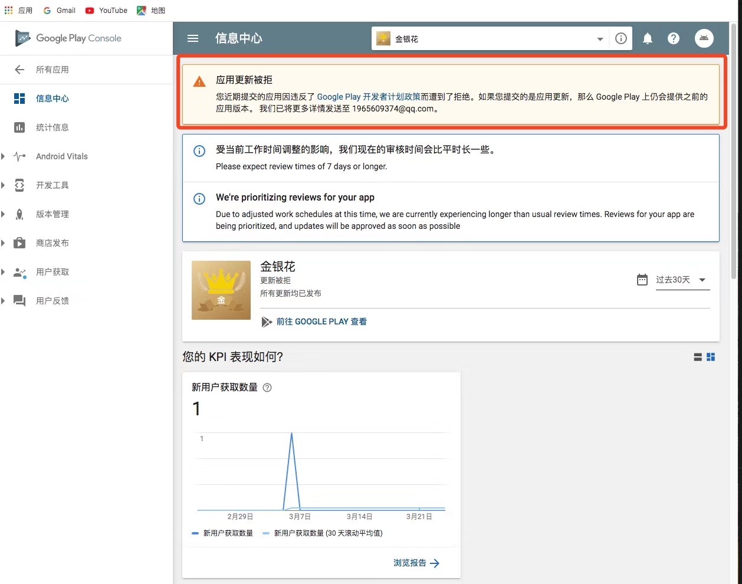The image size is (742, 584).
Task: Click 所有更新均已发布 text
Action: tap(291, 294)
